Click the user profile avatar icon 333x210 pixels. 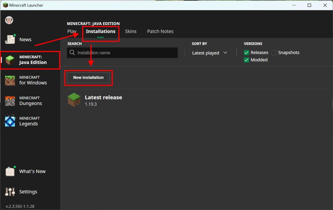point(9,20)
